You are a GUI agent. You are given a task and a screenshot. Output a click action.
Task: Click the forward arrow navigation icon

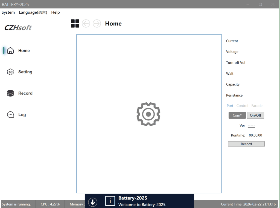[x=97, y=24]
